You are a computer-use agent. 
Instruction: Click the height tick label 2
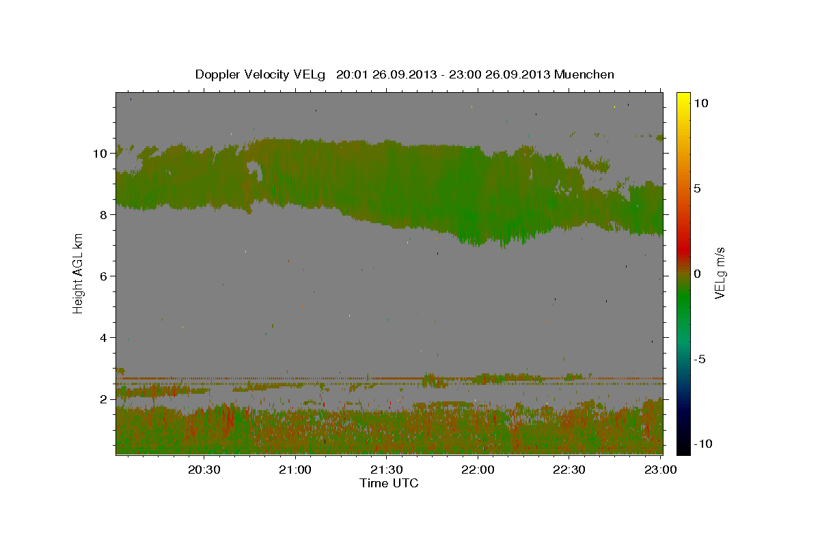pyautogui.click(x=103, y=399)
